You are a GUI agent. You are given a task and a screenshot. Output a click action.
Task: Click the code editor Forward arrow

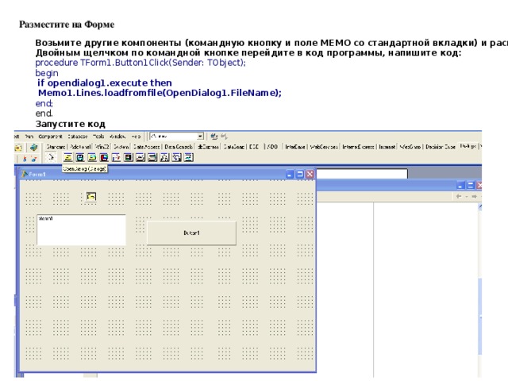[474, 196]
